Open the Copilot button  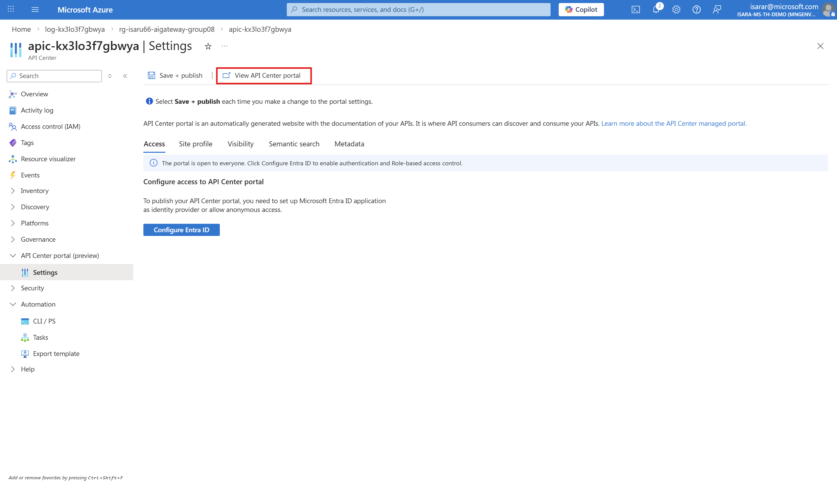pyautogui.click(x=581, y=9)
